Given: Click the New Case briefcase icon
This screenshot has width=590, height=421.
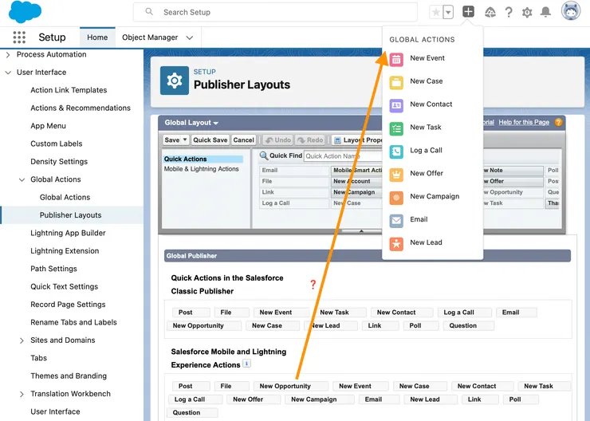Looking at the screenshot, I should coord(396,82).
